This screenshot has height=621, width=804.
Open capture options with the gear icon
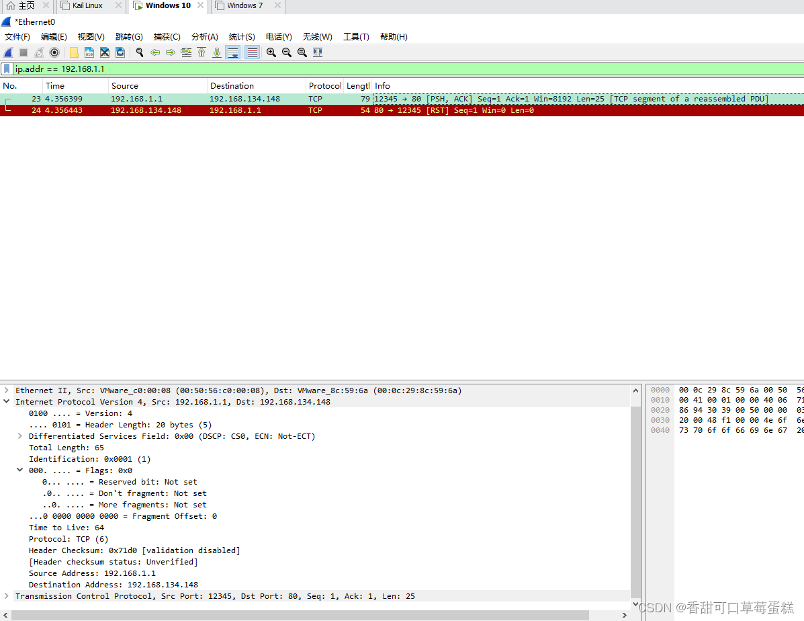pos(54,52)
